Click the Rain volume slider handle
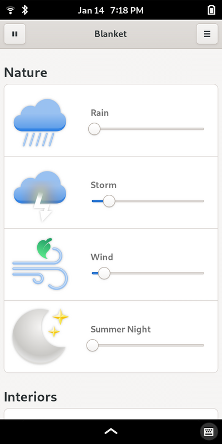The width and height of the screenshot is (222, 444). [x=94, y=129]
